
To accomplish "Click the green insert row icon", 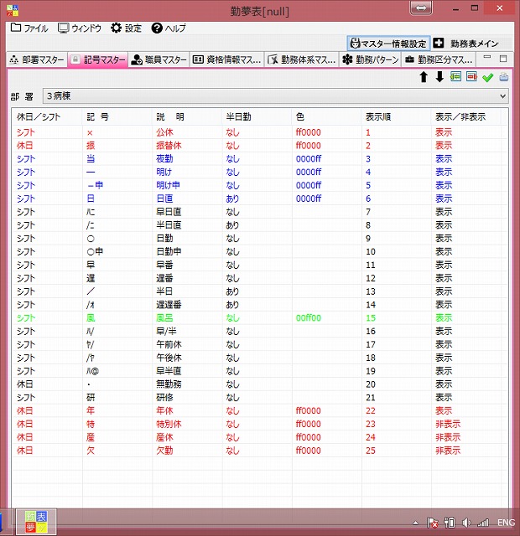I will (455, 77).
